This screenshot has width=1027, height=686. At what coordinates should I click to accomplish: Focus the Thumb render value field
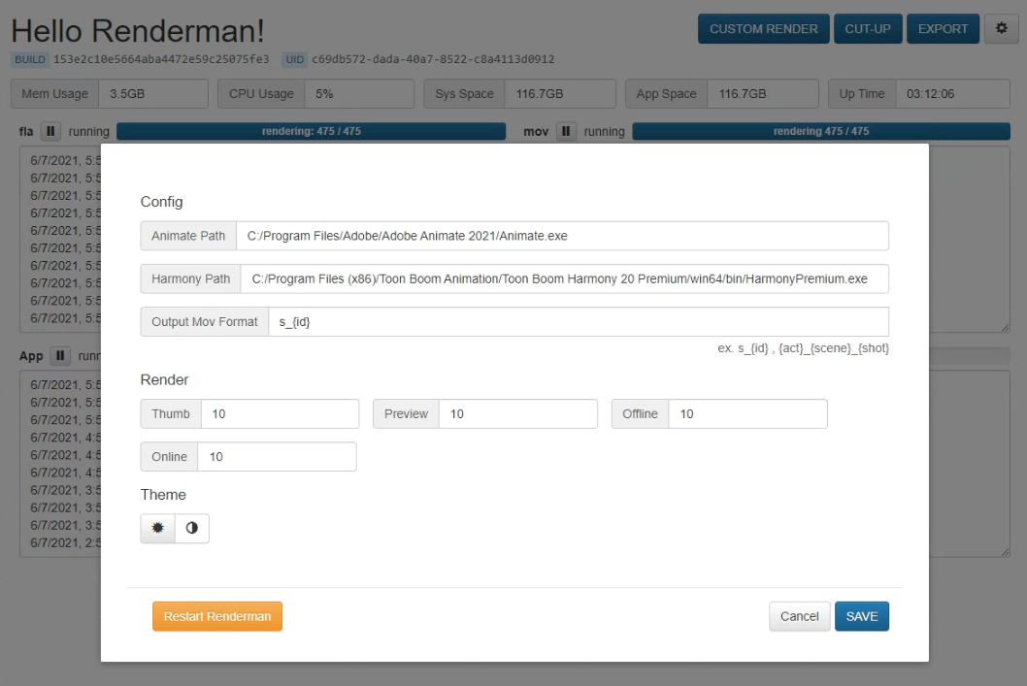(x=280, y=414)
